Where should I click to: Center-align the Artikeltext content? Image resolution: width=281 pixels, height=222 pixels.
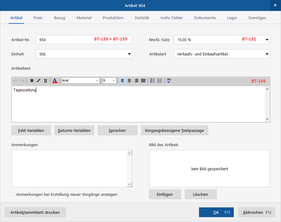pyautogui.click(x=130, y=81)
